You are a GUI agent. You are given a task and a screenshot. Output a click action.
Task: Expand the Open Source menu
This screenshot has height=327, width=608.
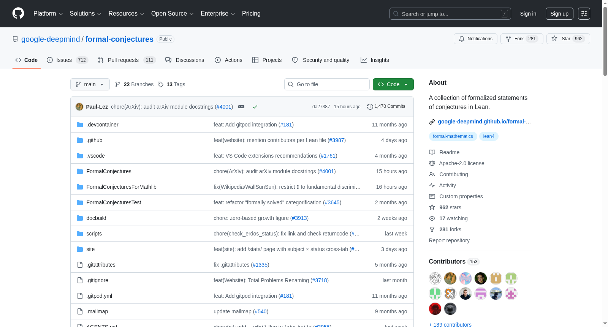point(173,14)
